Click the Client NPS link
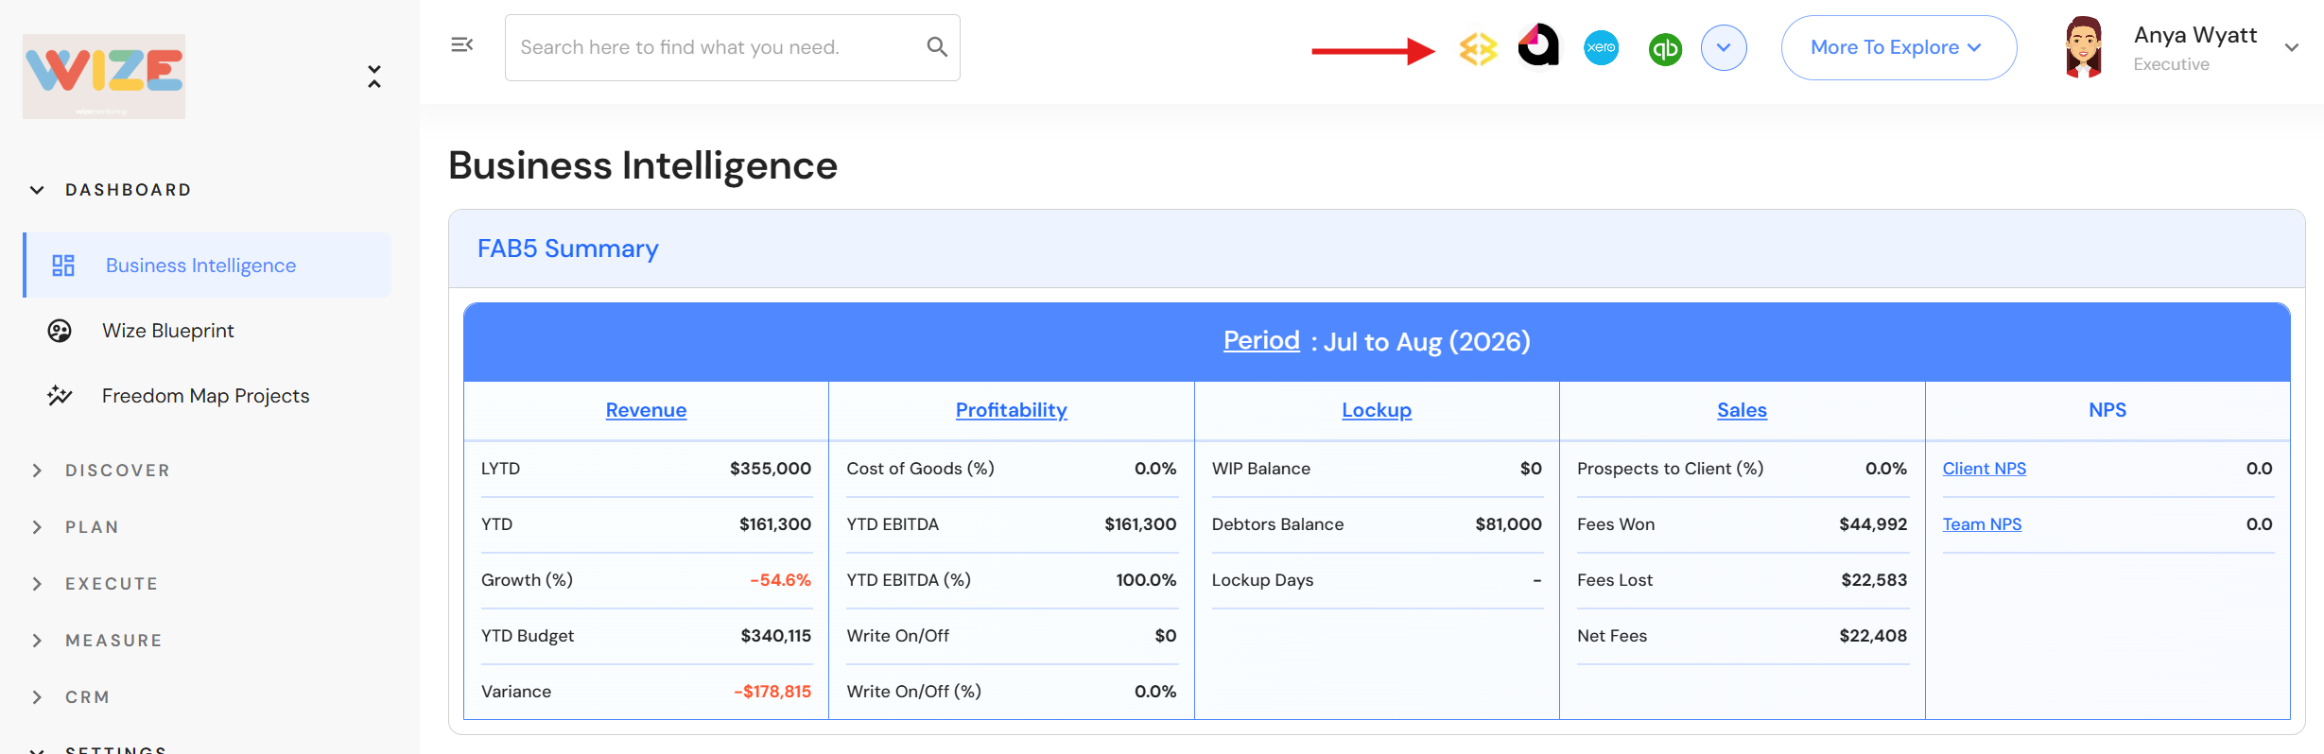The image size is (2324, 754). pyautogui.click(x=1984, y=469)
